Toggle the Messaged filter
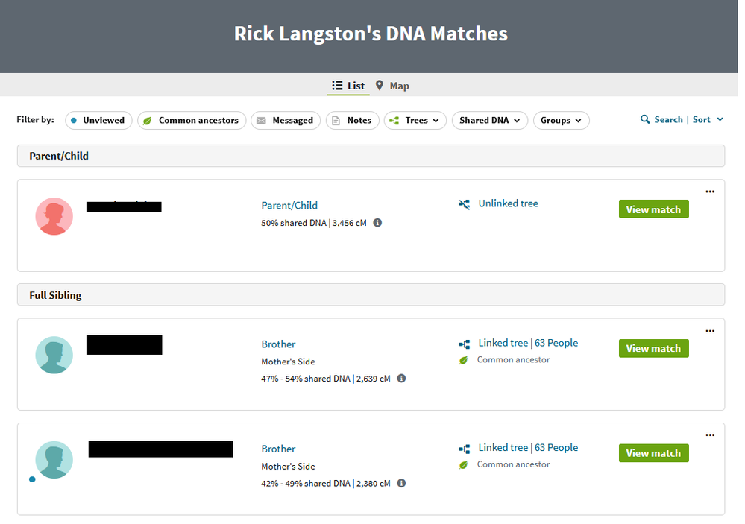Screen dimensions: 745x524 (286, 120)
